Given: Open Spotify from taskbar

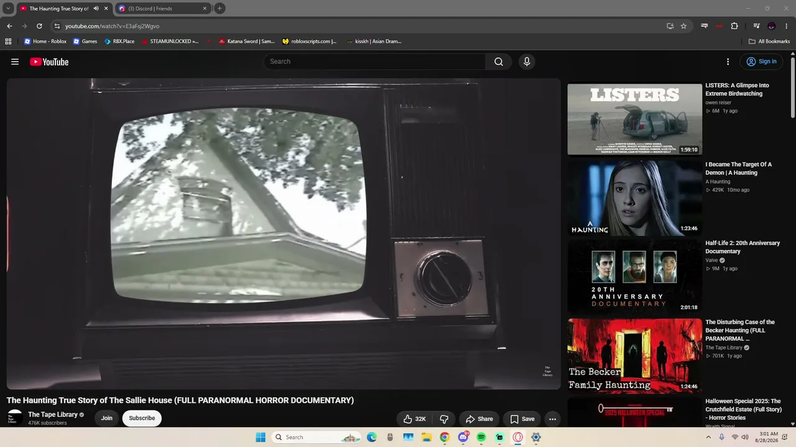Looking at the screenshot, I should tap(481, 437).
